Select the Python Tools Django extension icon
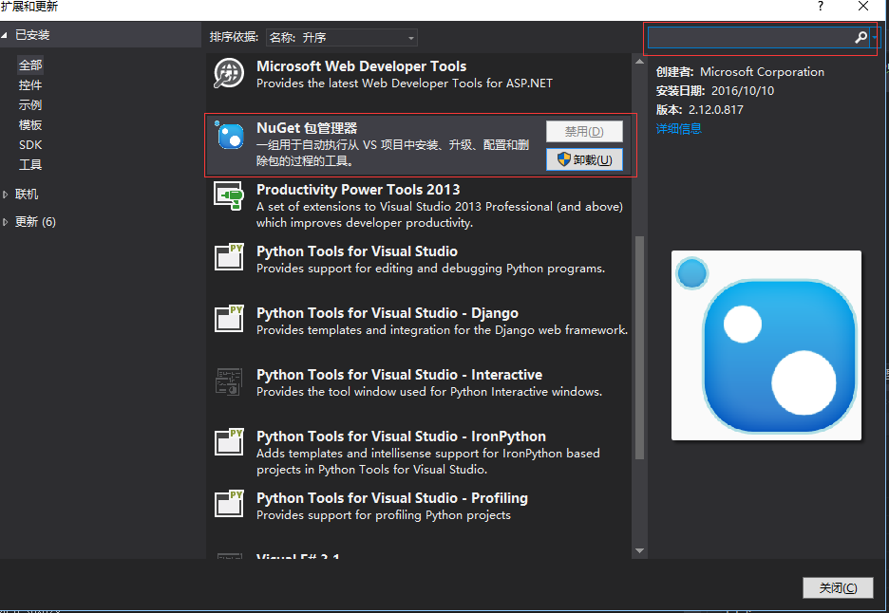Image resolution: width=889 pixels, height=613 pixels. click(228, 320)
